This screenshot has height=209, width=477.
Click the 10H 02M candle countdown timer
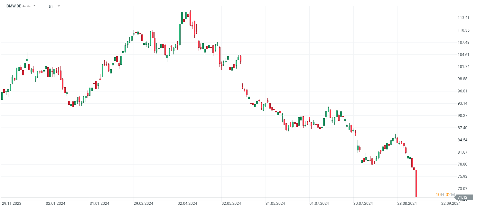click(445, 195)
